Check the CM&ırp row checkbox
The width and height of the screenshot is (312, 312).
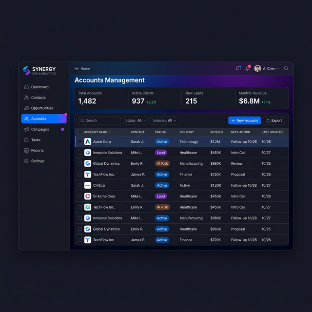coord(80,185)
